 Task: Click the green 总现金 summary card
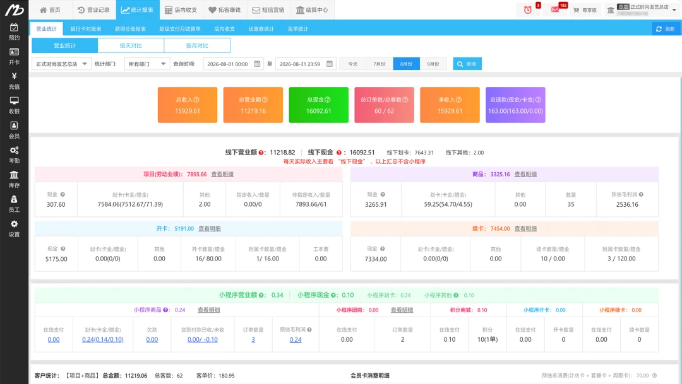tap(318, 105)
